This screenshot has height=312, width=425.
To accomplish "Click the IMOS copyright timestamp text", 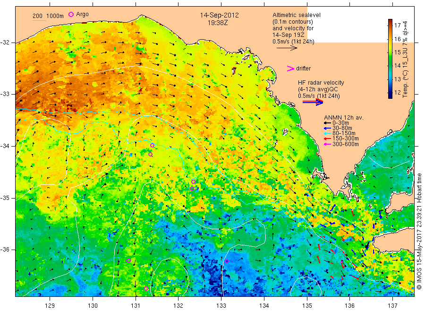I will click(419, 231).
